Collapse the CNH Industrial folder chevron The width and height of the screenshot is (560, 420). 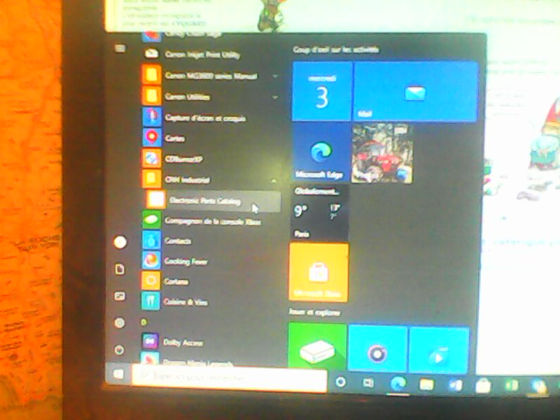click(x=274, y=181)
